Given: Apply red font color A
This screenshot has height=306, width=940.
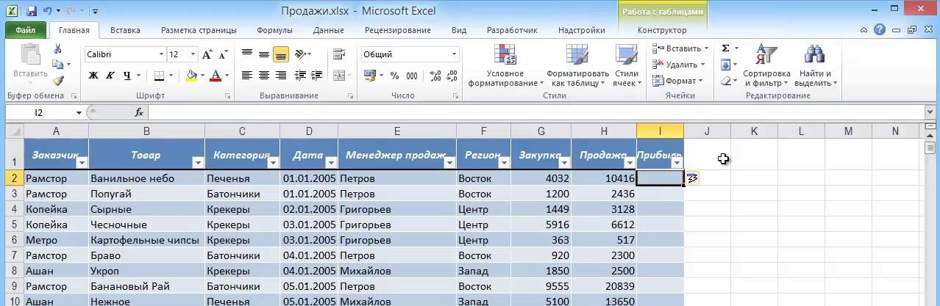Looking at the screenshot, I should 216,75.
